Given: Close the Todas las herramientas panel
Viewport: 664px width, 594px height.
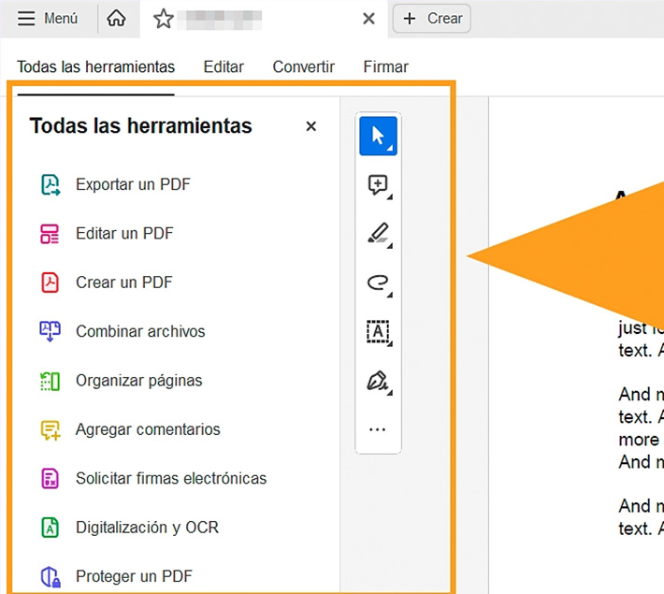Looking at the screenshot, I should click(x=311, y=126).
